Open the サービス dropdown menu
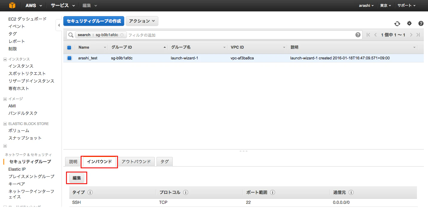The width and height of the screenshot is (428, 208). point(63,5)
